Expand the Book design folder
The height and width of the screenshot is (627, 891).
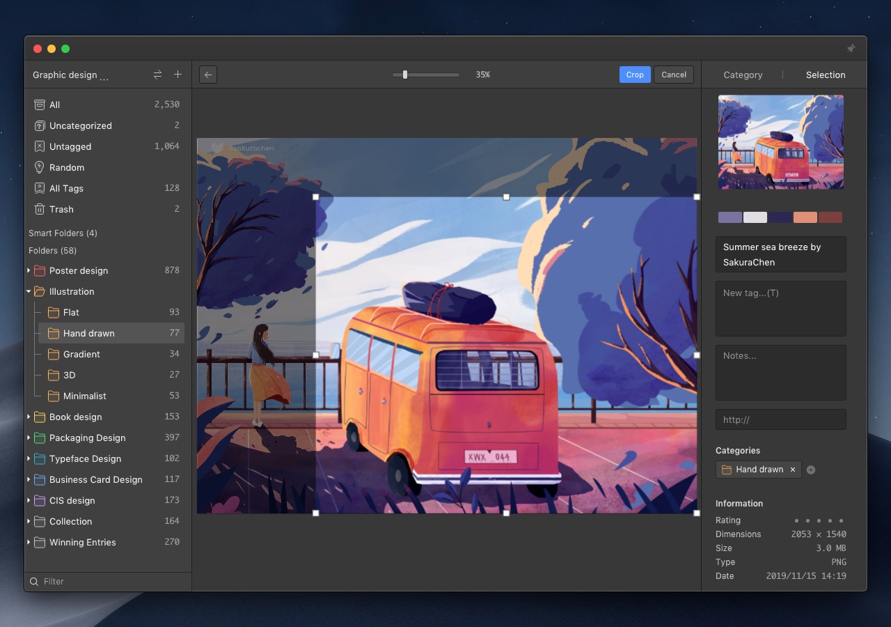tap(29, 417)
